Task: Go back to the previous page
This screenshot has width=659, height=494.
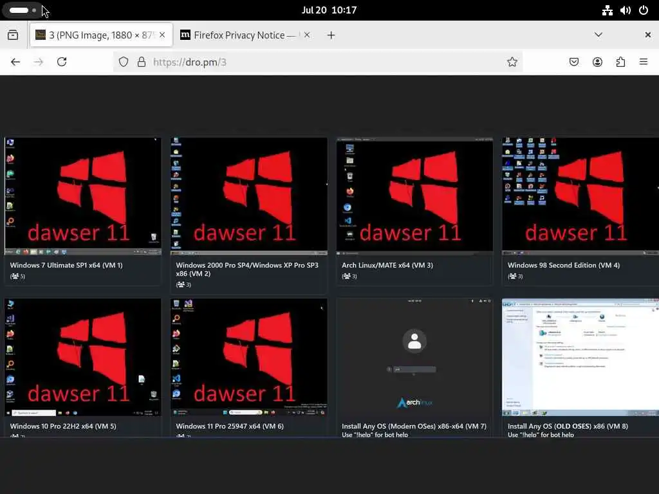Action: [x=15, y=62]
